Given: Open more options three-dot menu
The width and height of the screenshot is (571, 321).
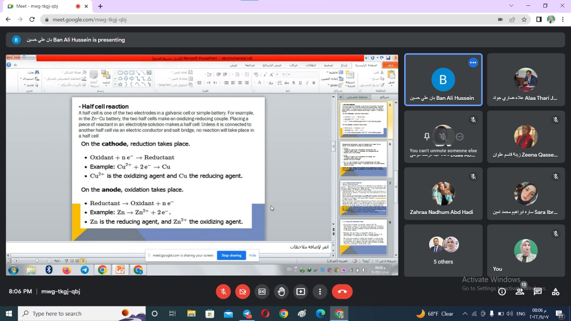Looking at the screenshot, I should [x=320, y=292].
